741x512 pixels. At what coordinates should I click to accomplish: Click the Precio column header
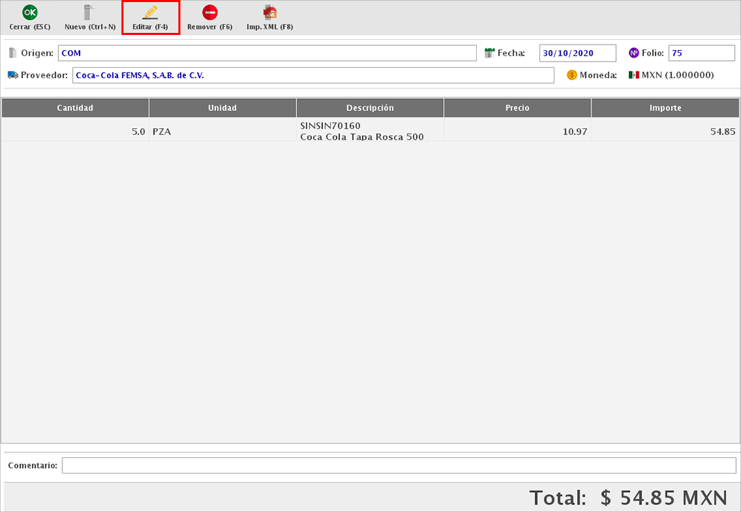pos(517,108)
